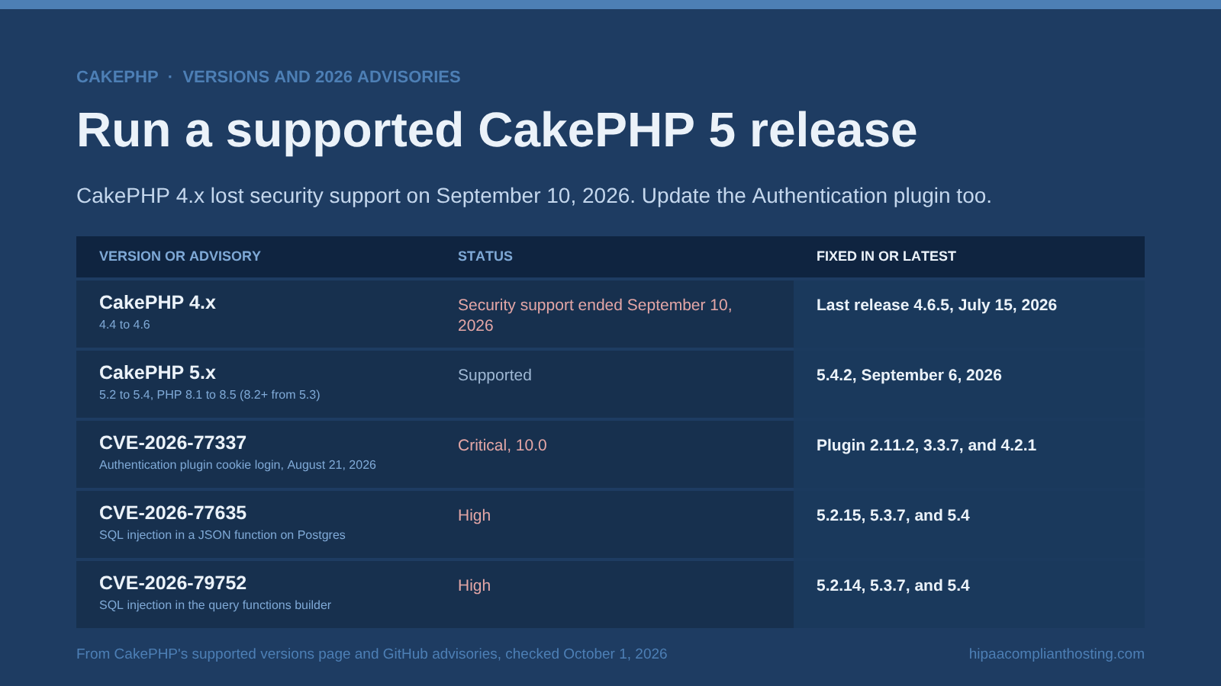Click 'SQL injection in a JSON function on Postgres'

pyautogui.click(x=222, y=535)
